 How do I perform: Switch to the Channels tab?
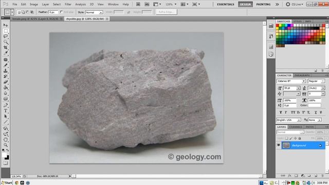pyautogui.click(x=296, y=127)
